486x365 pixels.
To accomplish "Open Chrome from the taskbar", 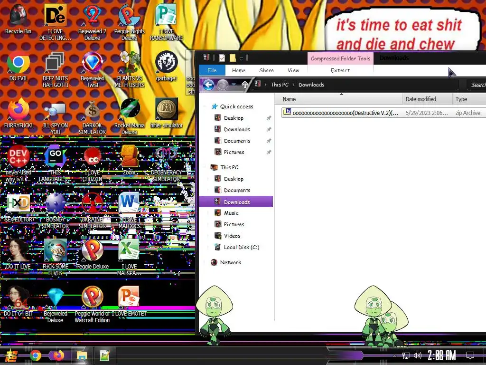I will [x=35, y=355].
